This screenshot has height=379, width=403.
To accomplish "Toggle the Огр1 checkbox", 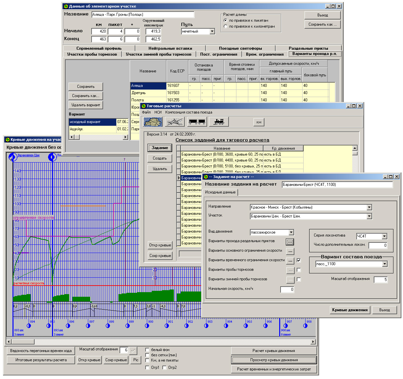I will click(147, 368).
